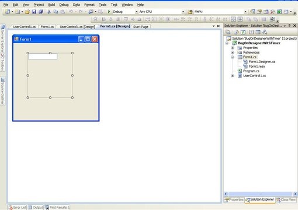Open the Format menu

click(x=89, y=5)
